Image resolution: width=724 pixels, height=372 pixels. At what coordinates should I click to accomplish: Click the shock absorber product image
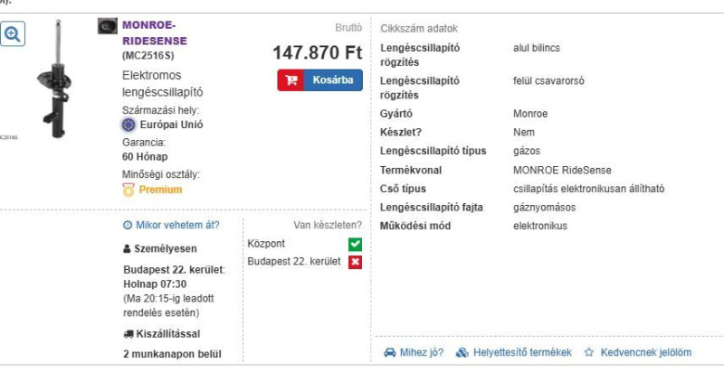[54, 79]
